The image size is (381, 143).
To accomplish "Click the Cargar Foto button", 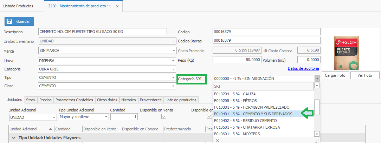I will tap(335, 75).
